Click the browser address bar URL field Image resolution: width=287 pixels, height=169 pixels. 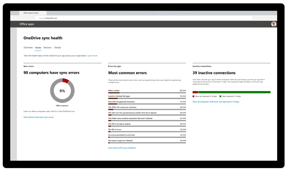point(144,18)
